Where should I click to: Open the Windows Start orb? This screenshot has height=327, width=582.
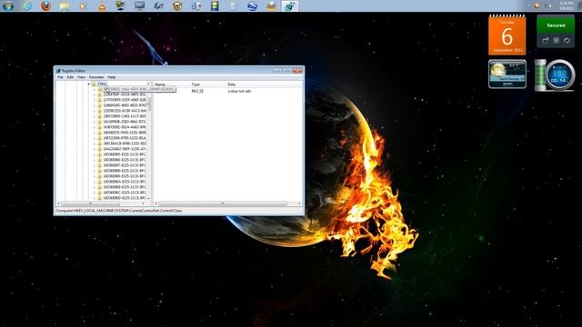(x=8, y=5)
